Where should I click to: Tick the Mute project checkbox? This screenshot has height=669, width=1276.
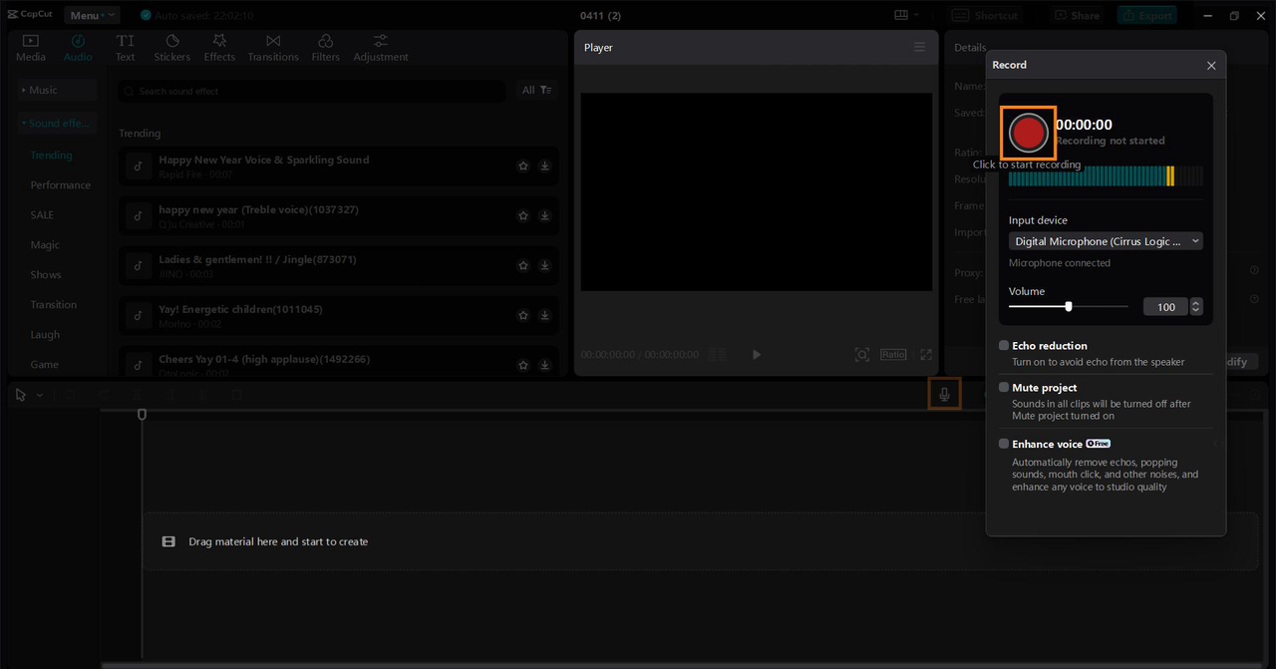click(1004, 388)
